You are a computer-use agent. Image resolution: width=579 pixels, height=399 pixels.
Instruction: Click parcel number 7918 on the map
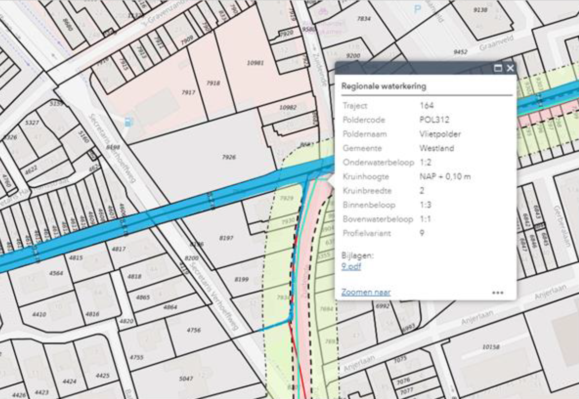coord(213,83)
